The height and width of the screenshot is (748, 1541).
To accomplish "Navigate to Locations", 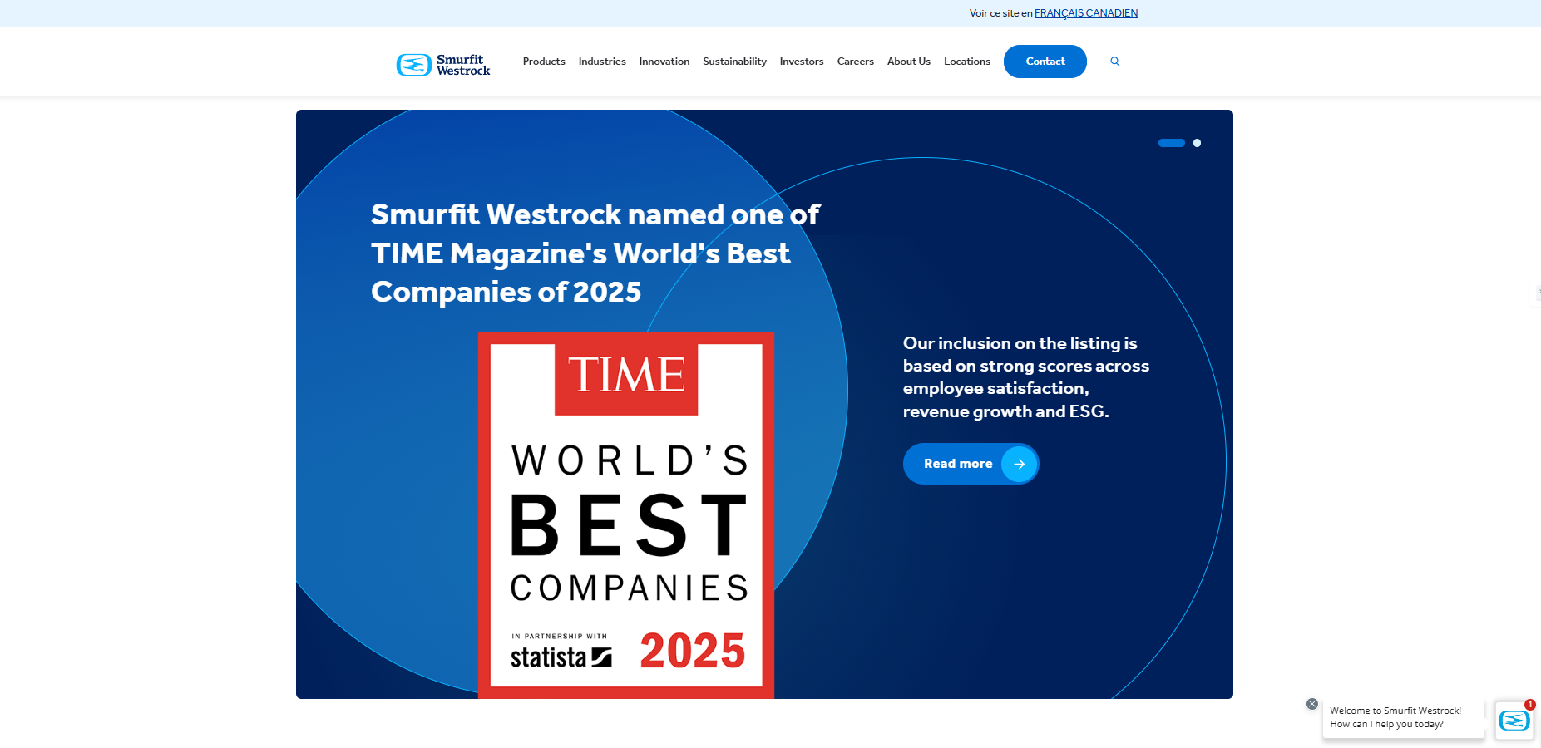I will point(966,62).
